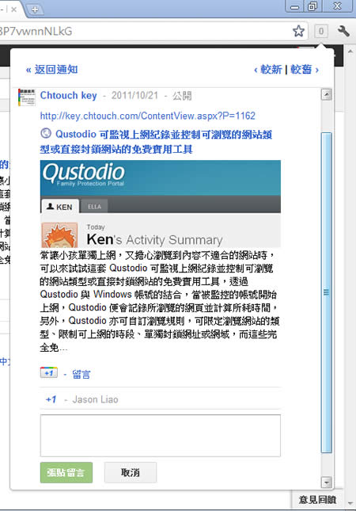Click page scrollbar up arrow at right edge
The image size is (356, 511).
350,51
